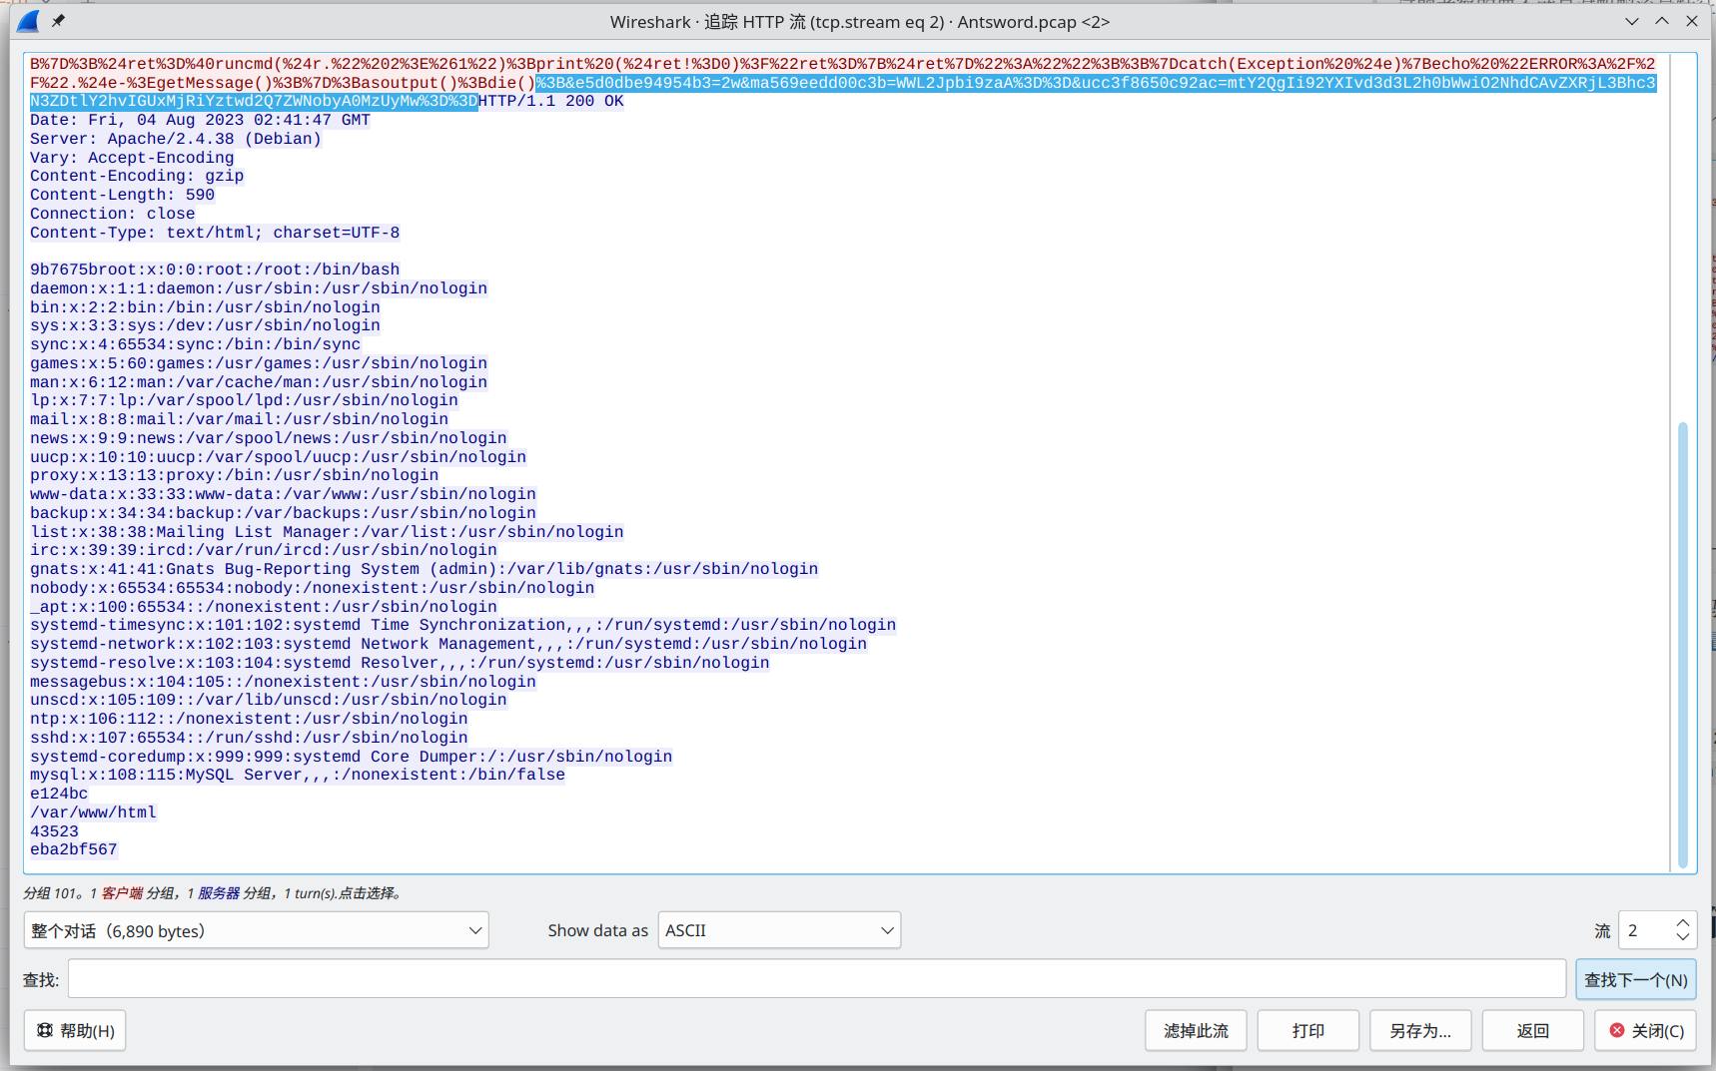
Task: Click the games:x:5:60 passwd entry line
Action: (x=259, y=363)
